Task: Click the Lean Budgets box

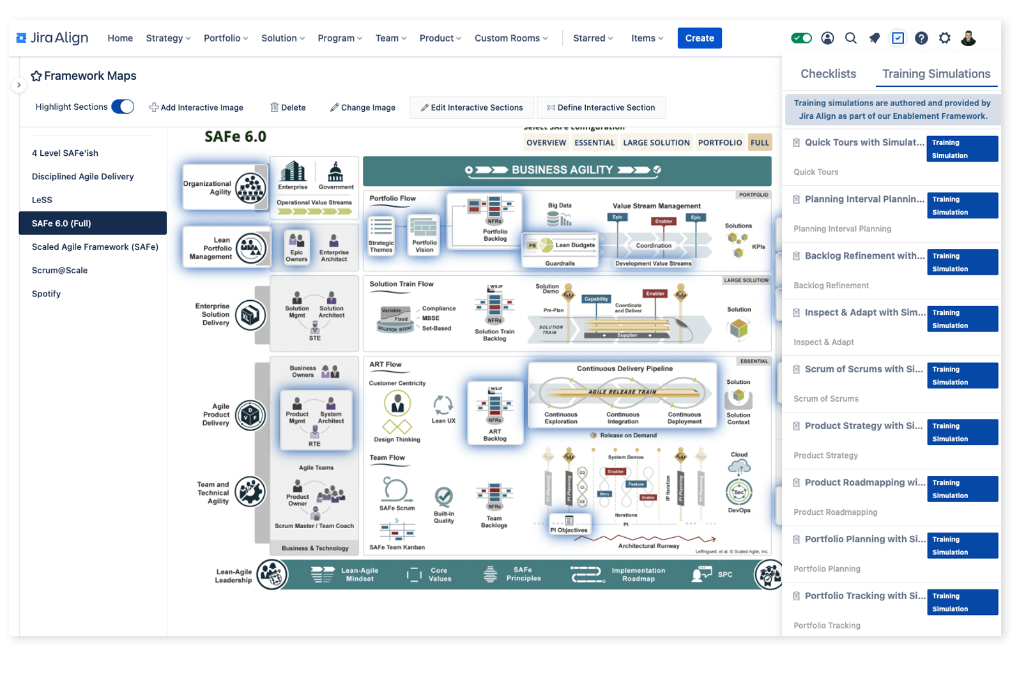Action: coord(561,245)
